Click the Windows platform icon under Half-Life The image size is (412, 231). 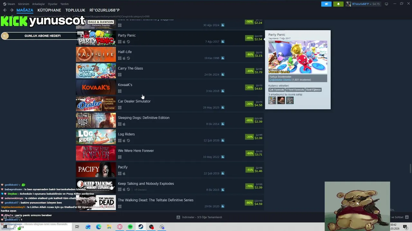[x=120, y=58]
